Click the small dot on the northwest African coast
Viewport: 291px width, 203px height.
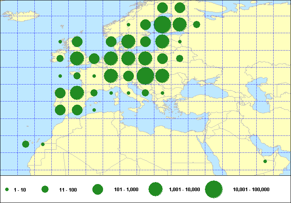[43, 144]
